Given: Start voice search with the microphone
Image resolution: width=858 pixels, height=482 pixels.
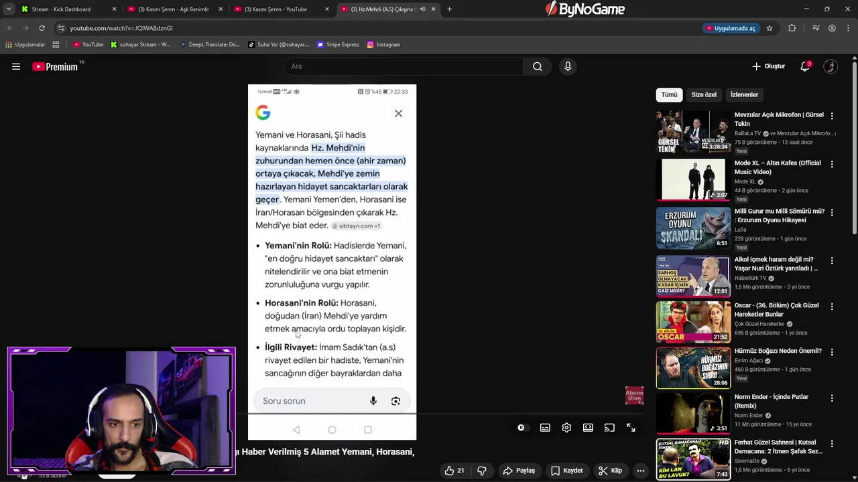Looking at the screenshot, I should point(568,66).
